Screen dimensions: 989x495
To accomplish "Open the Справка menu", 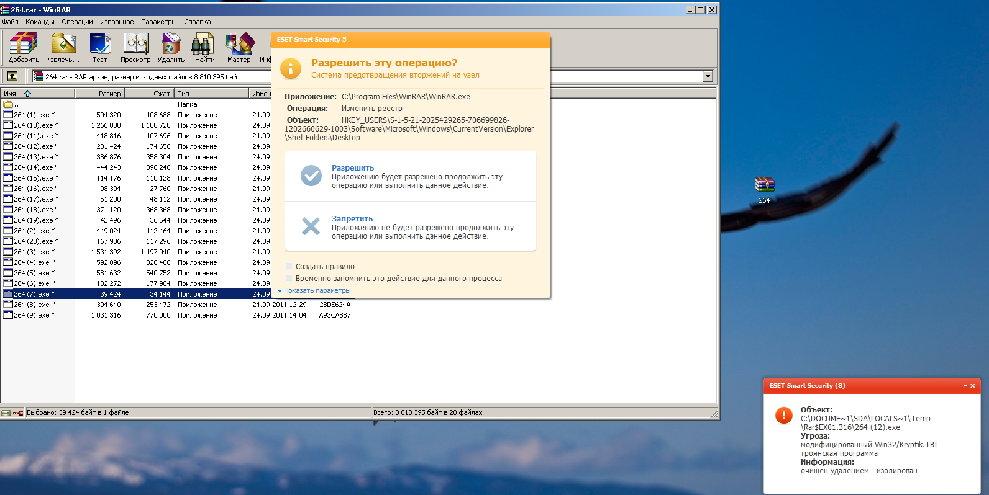I will [x=197, y=22].
